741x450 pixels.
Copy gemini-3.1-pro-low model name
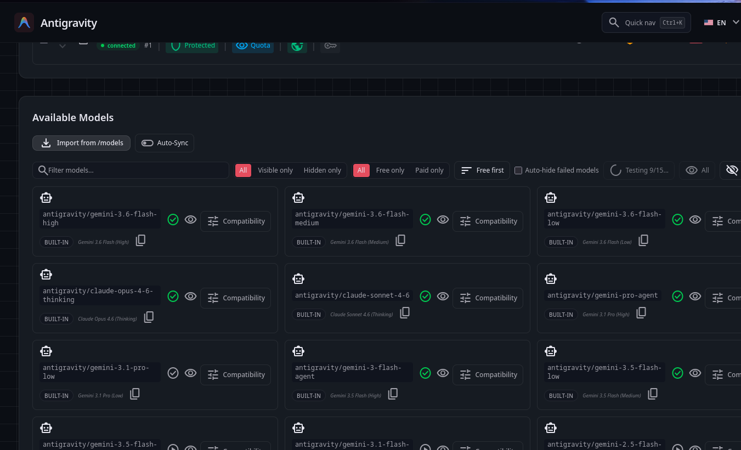pos(135,394)
